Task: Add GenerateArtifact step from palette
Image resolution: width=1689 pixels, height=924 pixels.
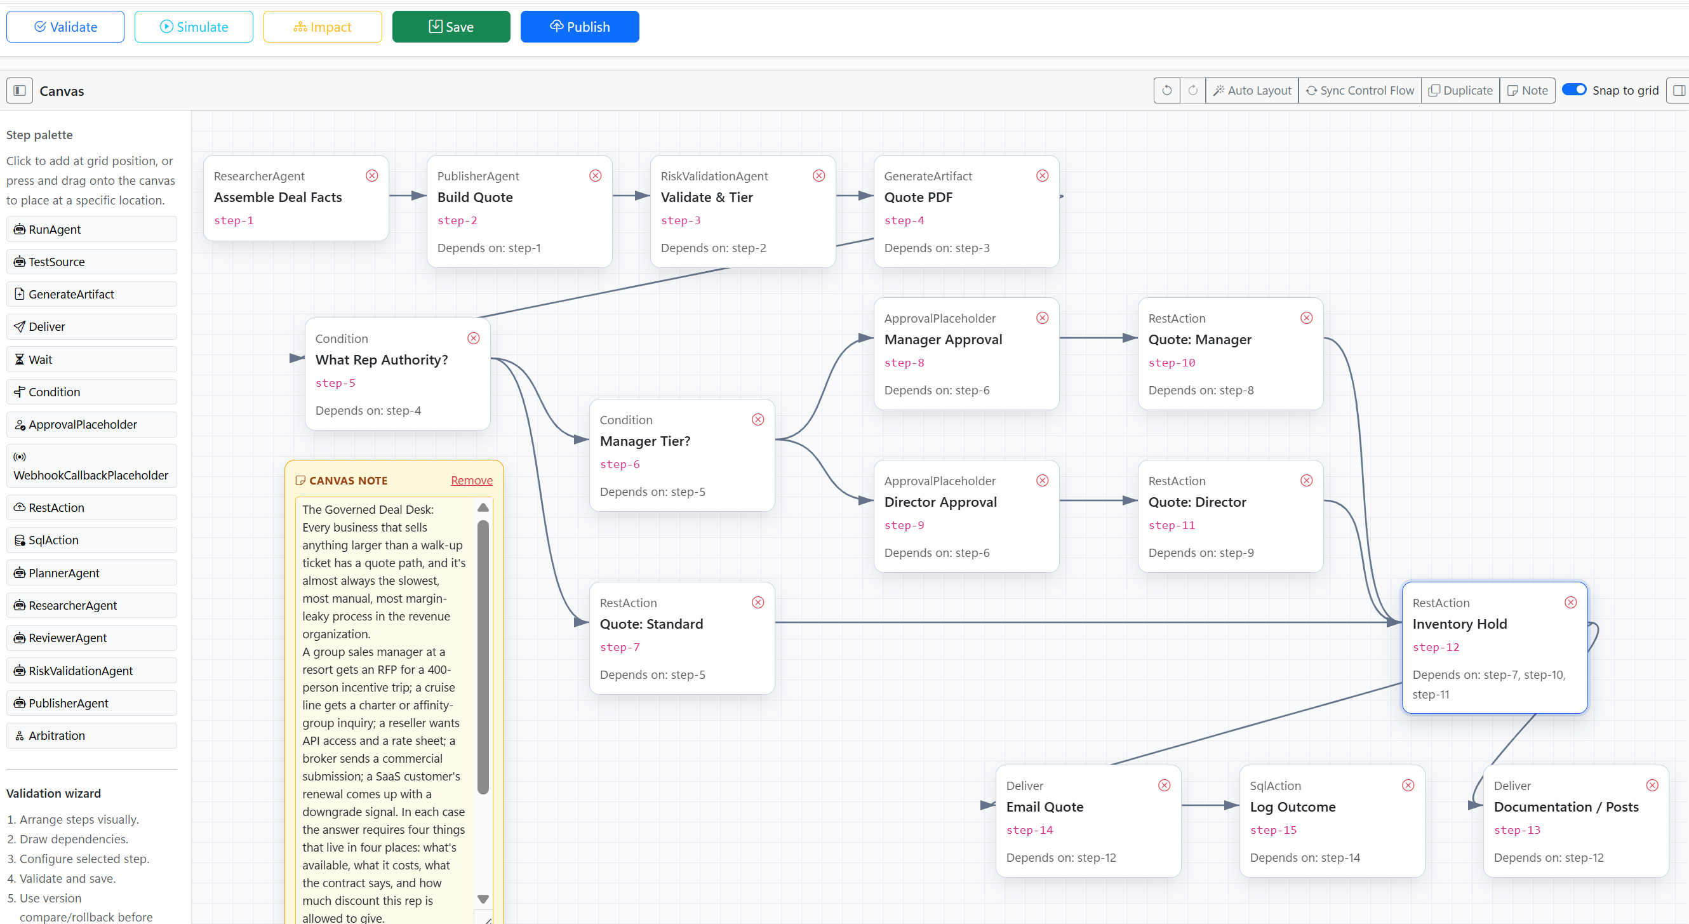Action: [92, 295]
